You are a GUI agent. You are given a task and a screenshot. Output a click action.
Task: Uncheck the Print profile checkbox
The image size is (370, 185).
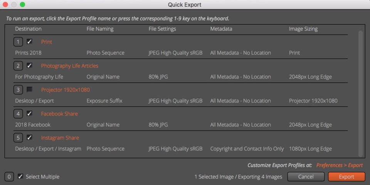tap(30, 42)
